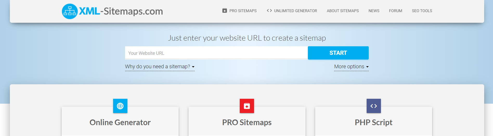
Task: Go to ABOUT SITEMAPS page
Action: pyautogui.click(x=343, y=11)
